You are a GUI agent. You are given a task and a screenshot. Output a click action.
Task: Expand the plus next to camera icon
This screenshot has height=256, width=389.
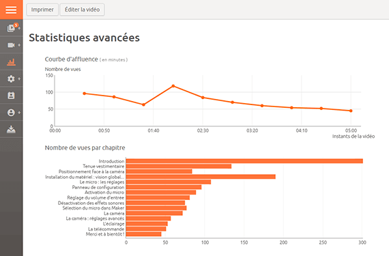point(19,45)
